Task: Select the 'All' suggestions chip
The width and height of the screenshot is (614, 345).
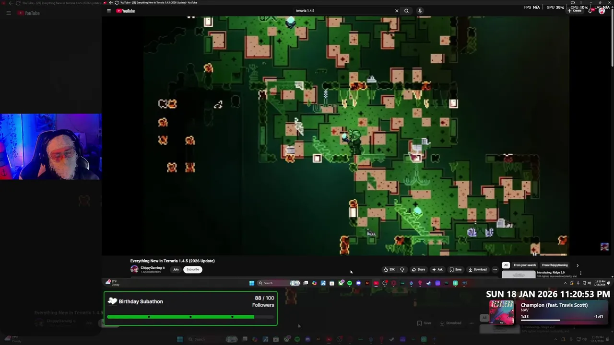Action: [506, 265]
